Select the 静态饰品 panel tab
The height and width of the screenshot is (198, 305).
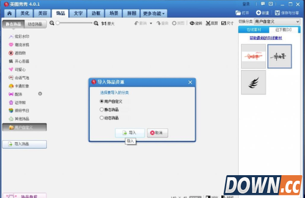point(13,24)
